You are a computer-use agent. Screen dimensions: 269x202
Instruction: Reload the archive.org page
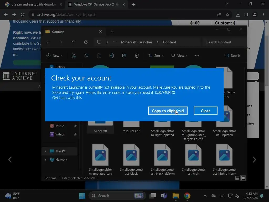click(x=23, y=15)
